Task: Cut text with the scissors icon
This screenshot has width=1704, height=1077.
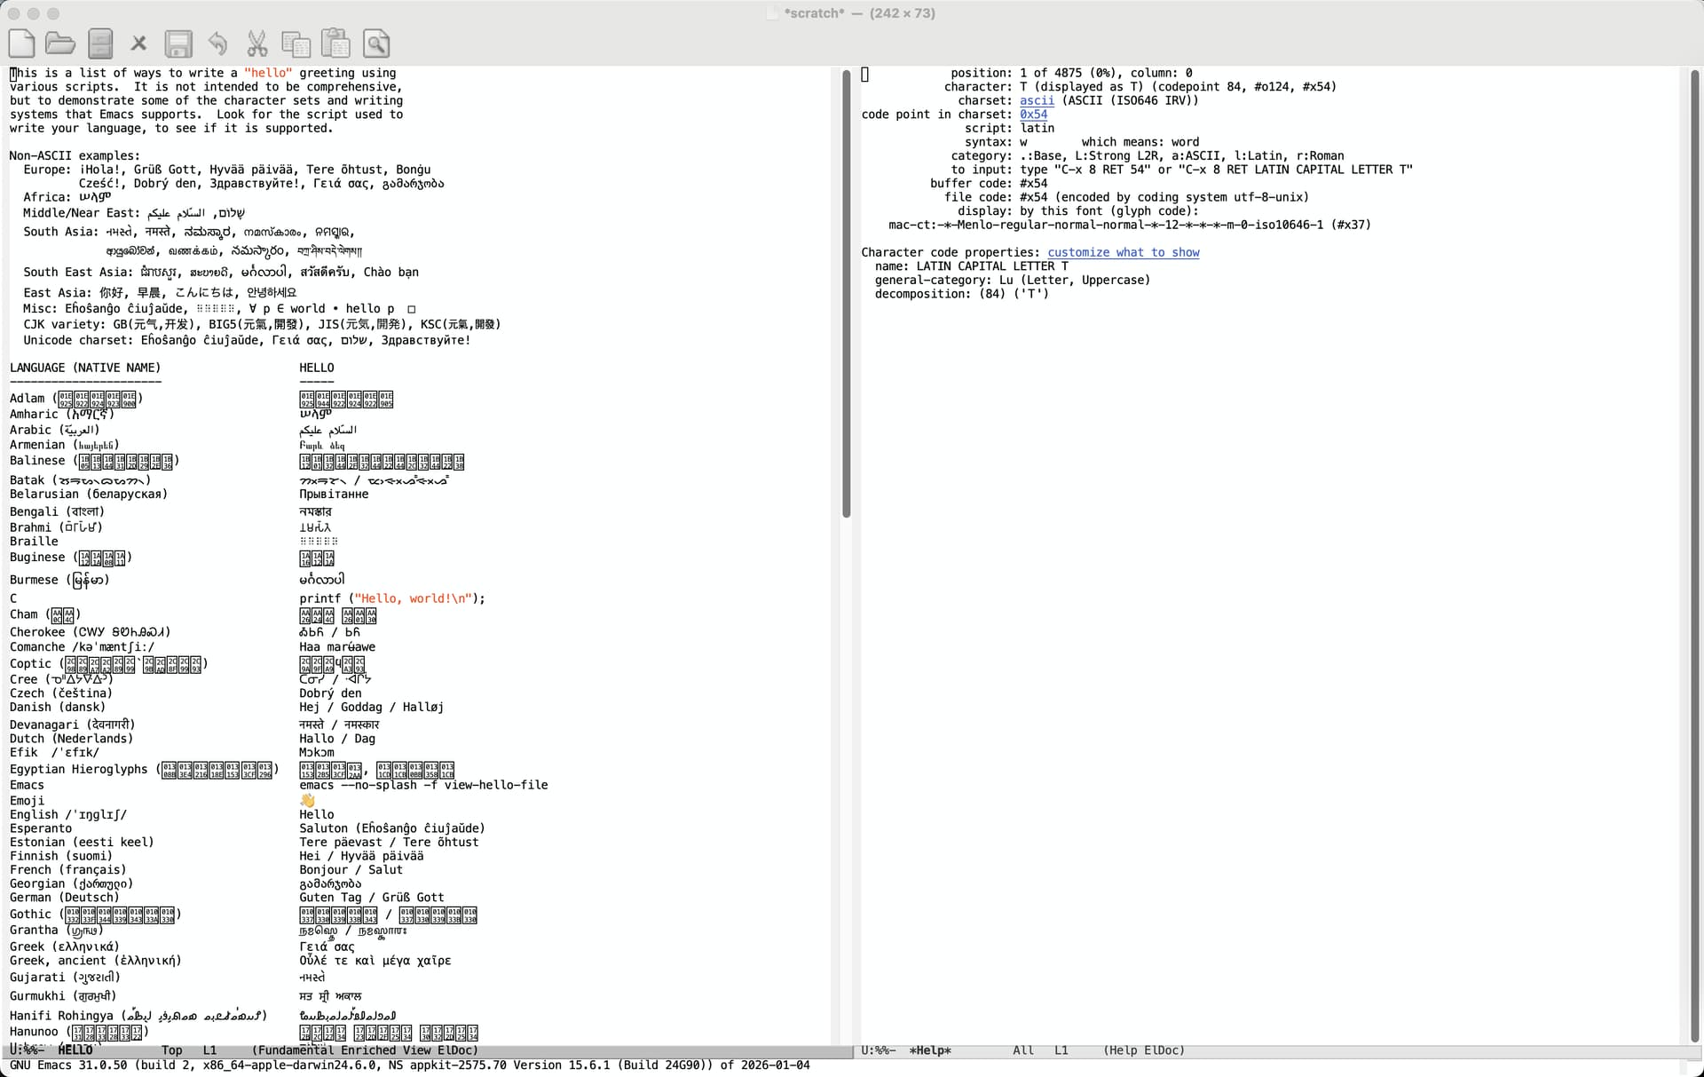Action: pos(256,43)
